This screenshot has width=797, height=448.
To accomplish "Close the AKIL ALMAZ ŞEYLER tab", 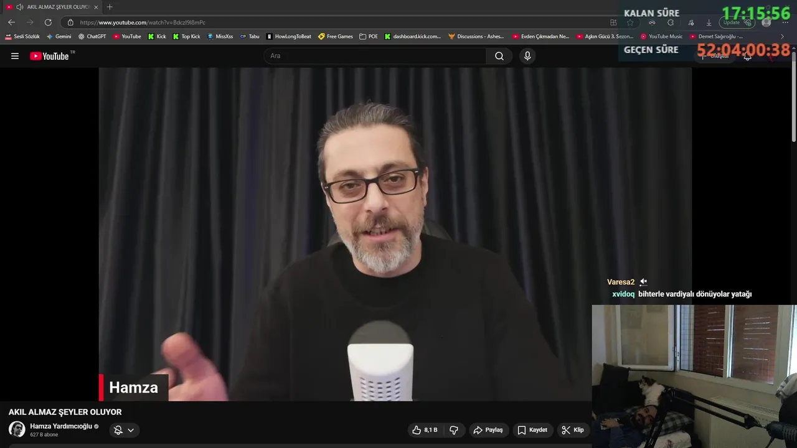I will tap(96, 7).
